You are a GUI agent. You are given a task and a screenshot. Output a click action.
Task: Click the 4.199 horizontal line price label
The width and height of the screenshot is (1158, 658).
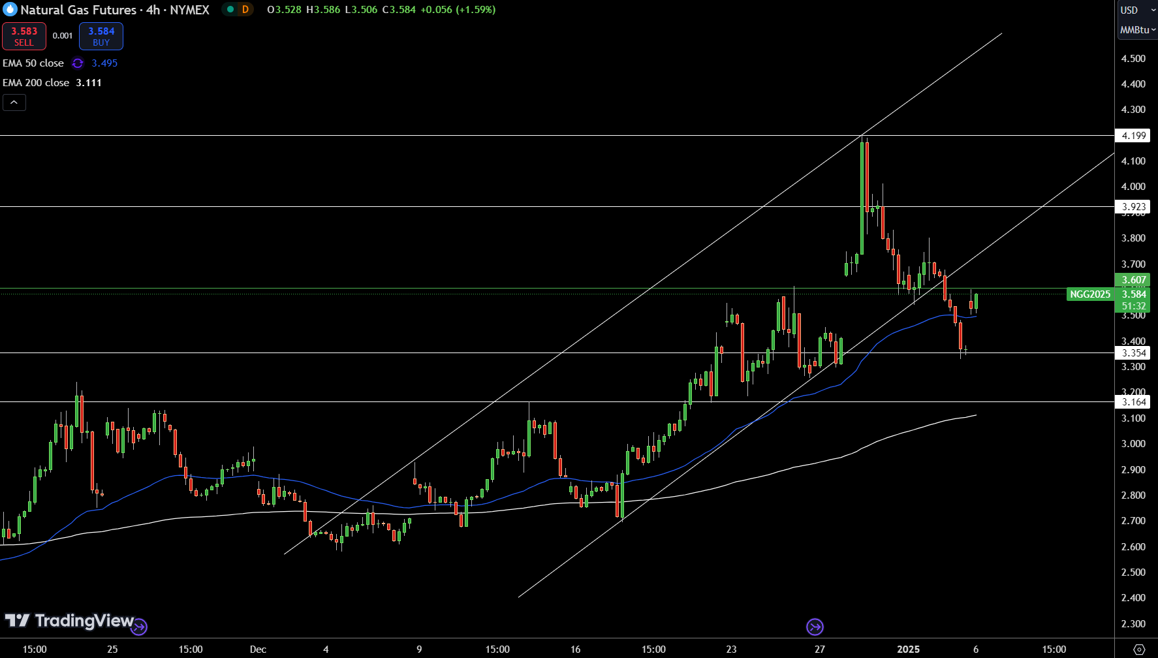point(1133,136)
